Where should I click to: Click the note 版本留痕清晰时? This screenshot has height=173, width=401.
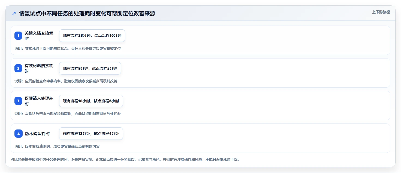(x=57, y=146)
